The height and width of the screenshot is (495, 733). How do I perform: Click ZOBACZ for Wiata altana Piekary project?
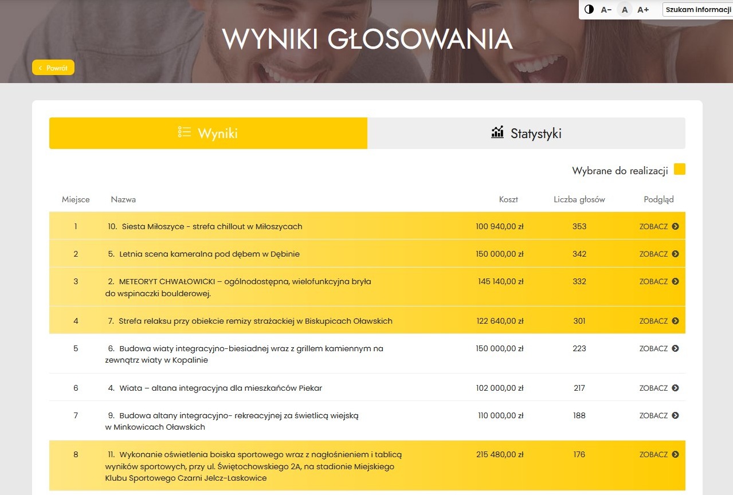tap(659, 388)
